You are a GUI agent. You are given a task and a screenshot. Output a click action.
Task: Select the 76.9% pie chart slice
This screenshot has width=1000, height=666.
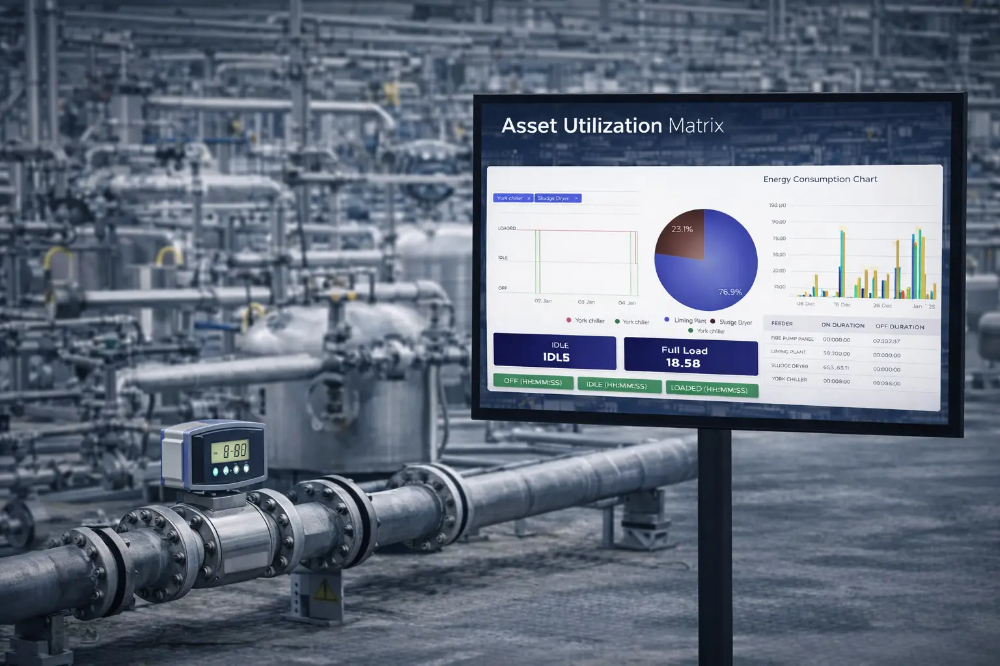(713, 273)
